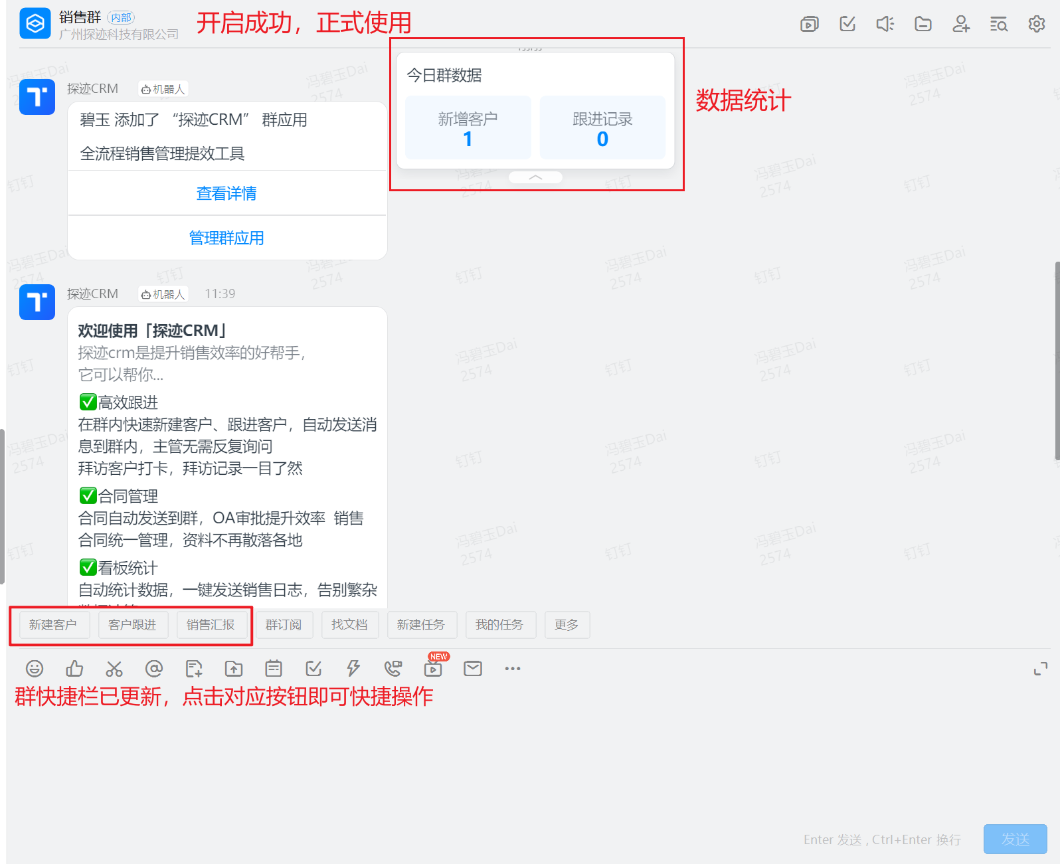This screenshot has height=864, width=1060.
Task: Click the 广州探迹科技有限公司 company name
Action: pos(119,34)
